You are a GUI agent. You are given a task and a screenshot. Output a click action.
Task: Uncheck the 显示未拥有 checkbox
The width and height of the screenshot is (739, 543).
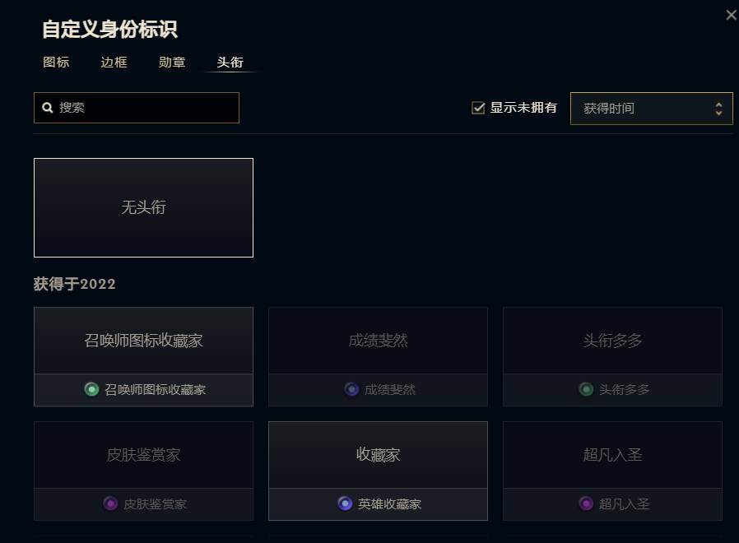[478, 108]
